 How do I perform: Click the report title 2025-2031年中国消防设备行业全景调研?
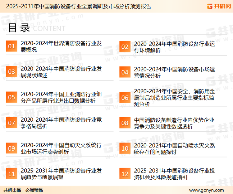79,6
